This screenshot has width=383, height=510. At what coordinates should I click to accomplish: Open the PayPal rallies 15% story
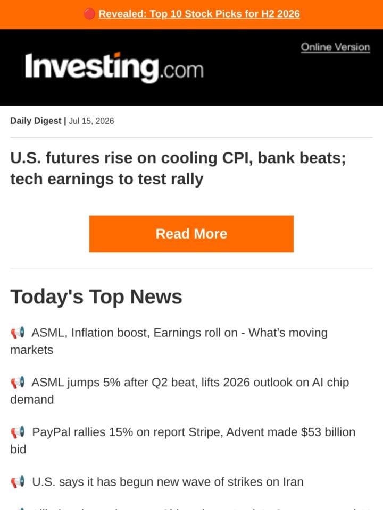182,441
